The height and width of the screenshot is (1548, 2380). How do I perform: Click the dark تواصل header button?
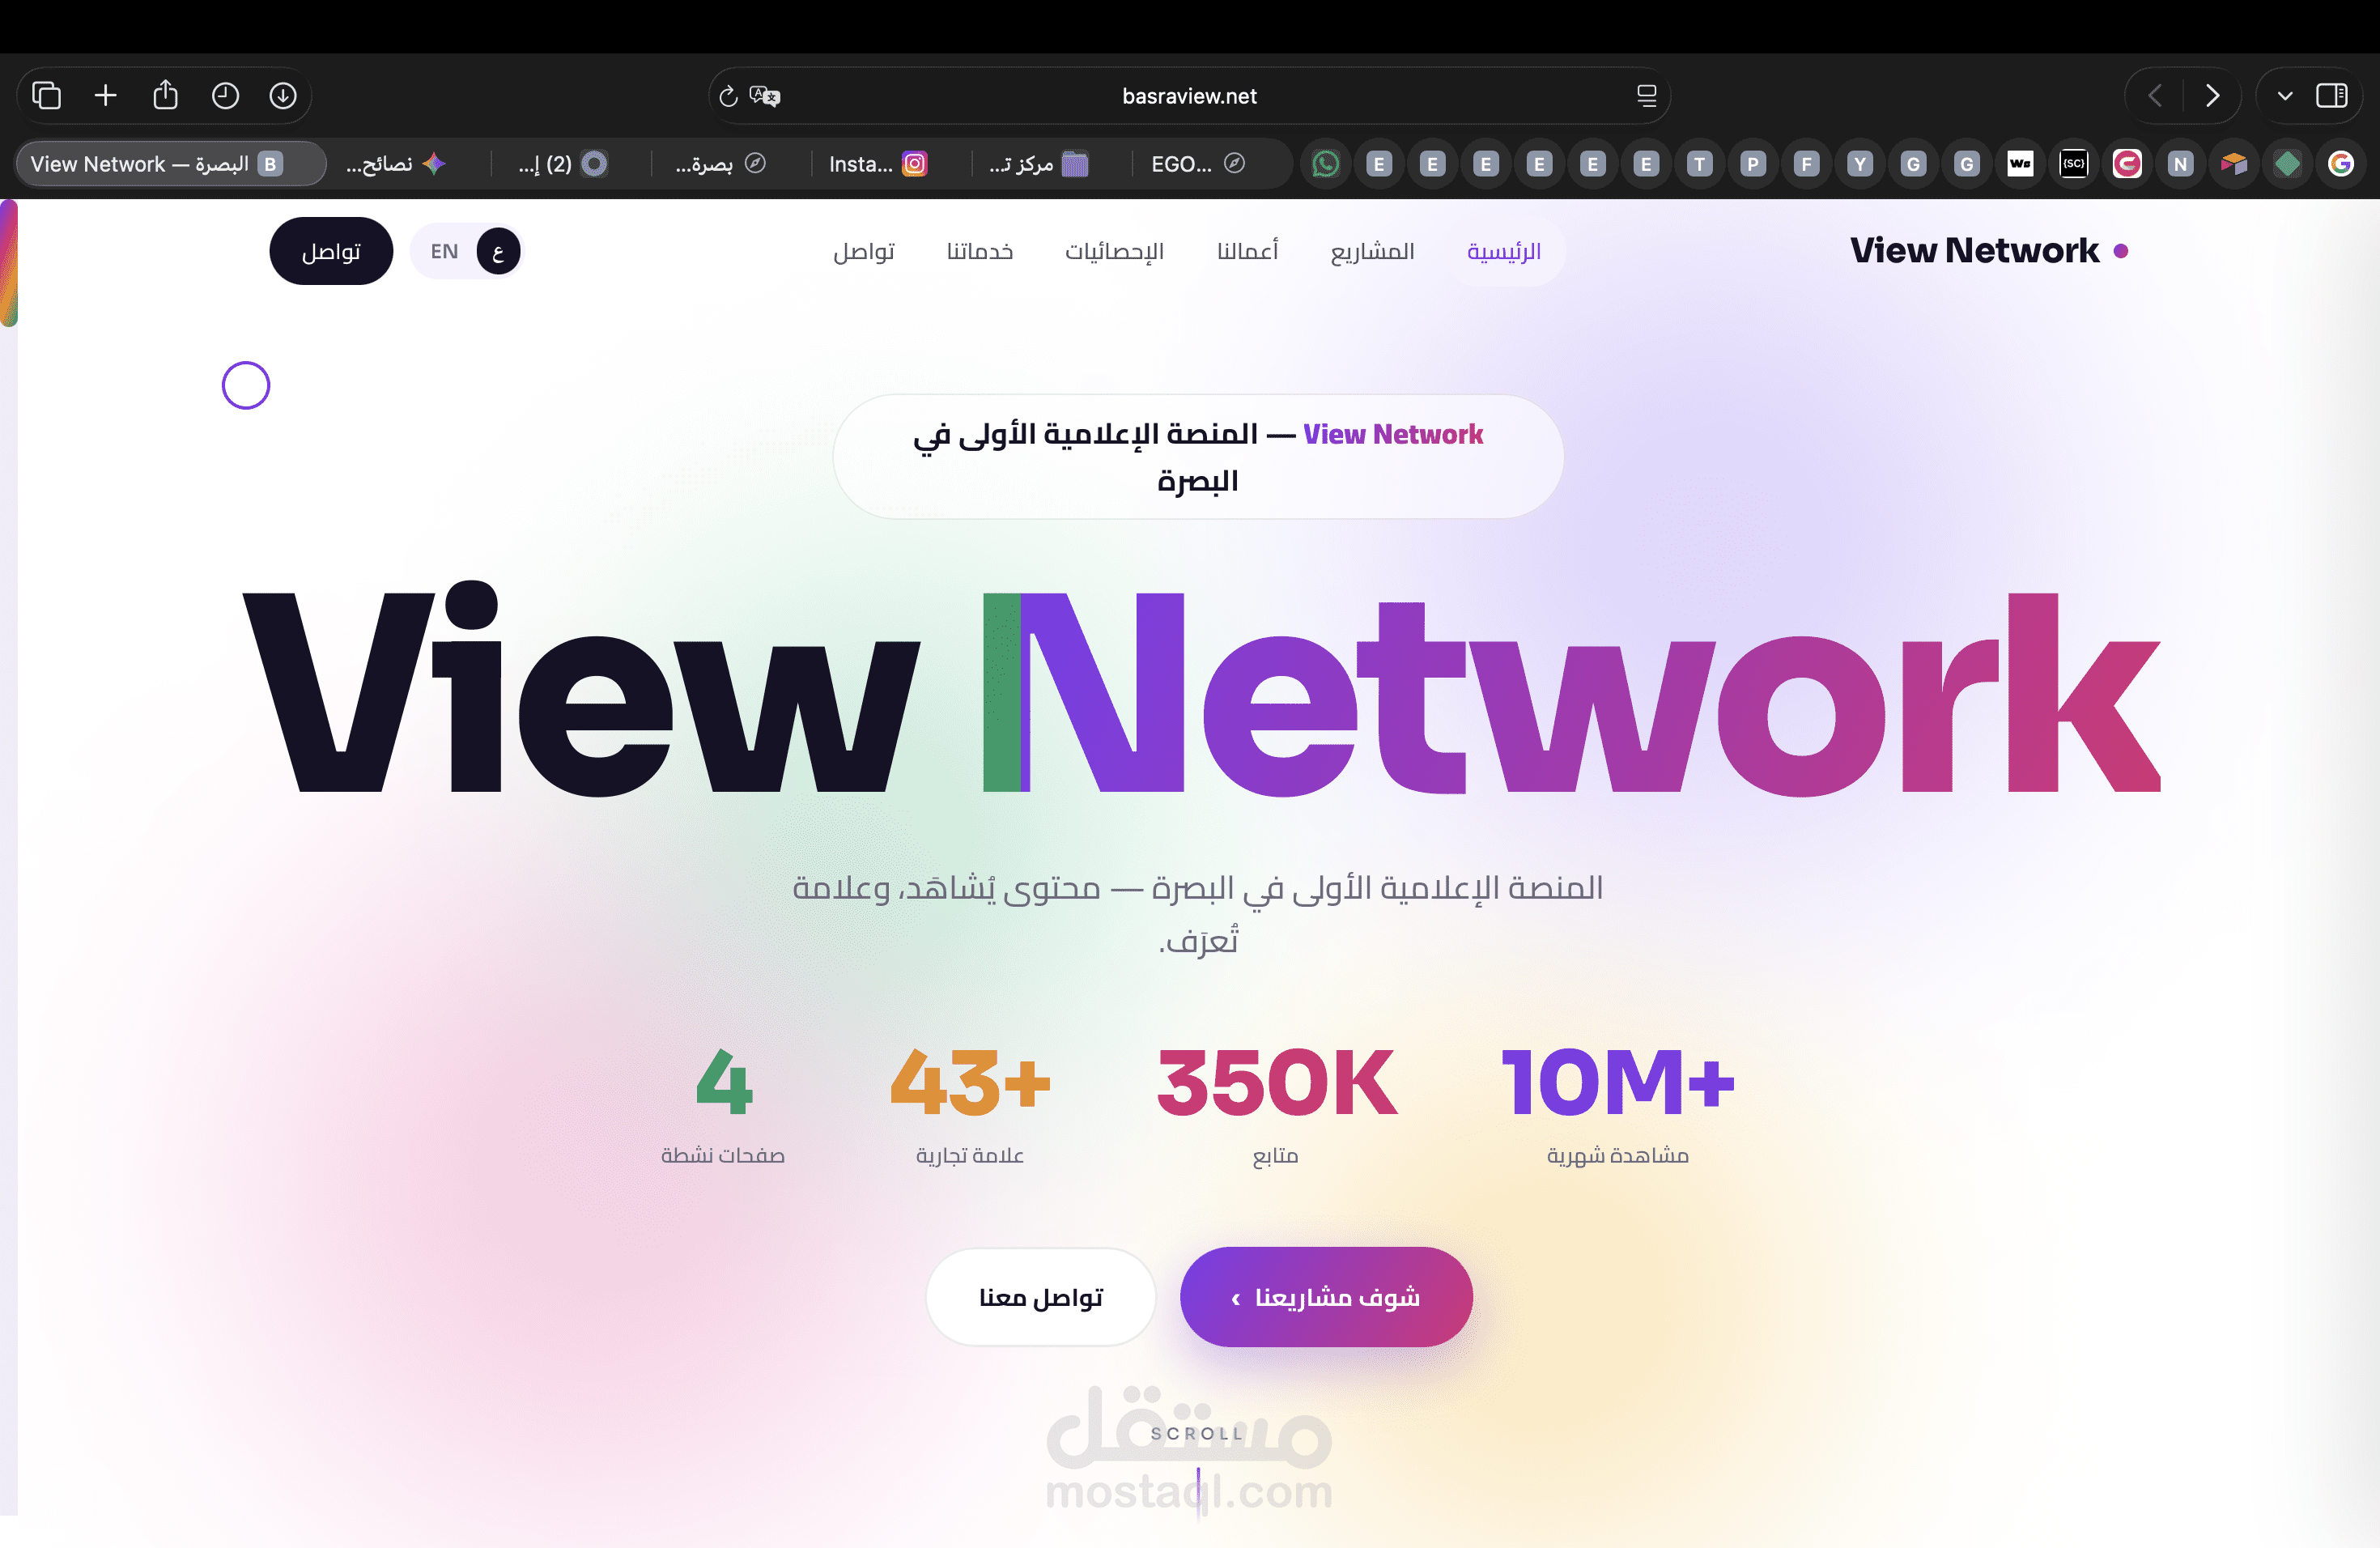331,251
